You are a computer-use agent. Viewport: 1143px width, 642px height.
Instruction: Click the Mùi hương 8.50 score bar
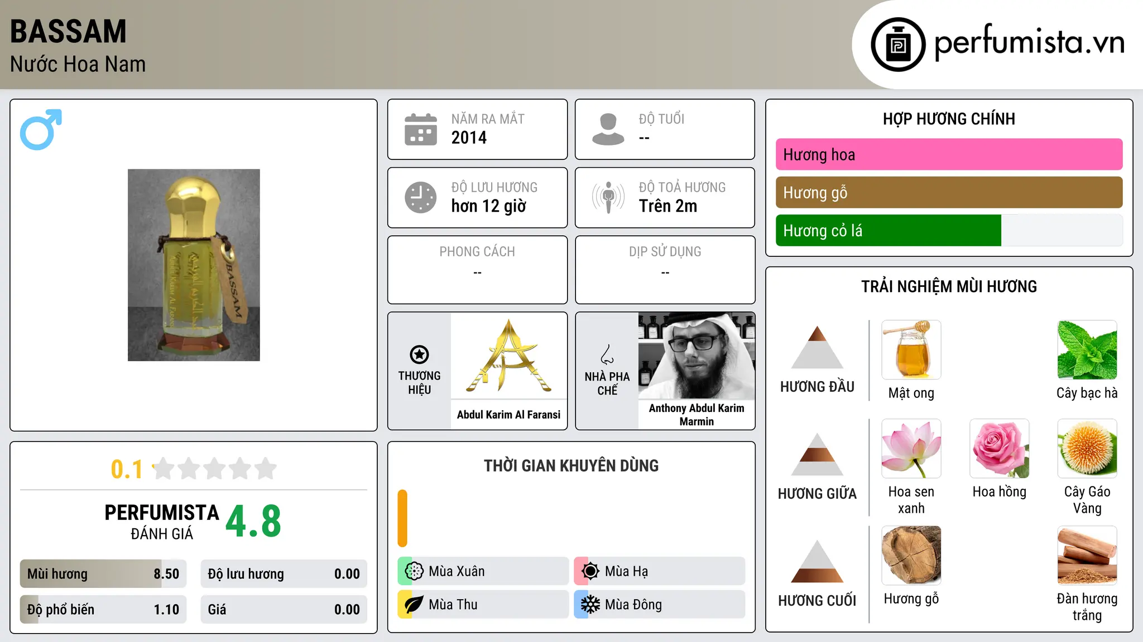coord(103,574)
